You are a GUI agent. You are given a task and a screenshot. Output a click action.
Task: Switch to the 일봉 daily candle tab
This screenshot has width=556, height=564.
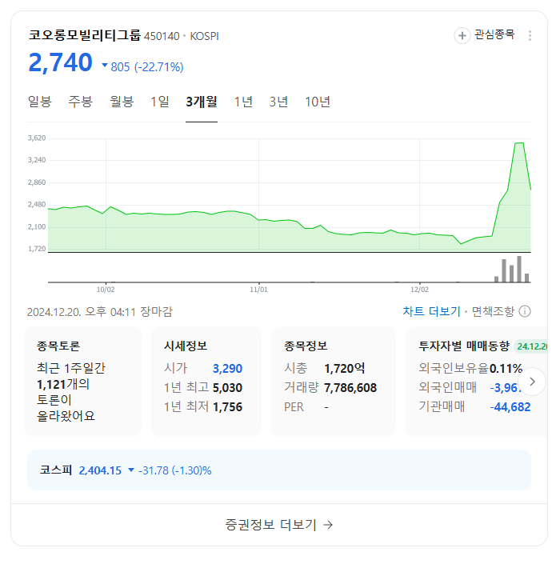(39, 102)
